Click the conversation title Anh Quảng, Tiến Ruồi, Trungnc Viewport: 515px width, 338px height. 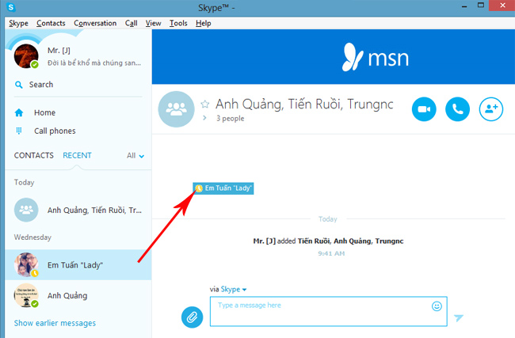[x=304, y=104]
